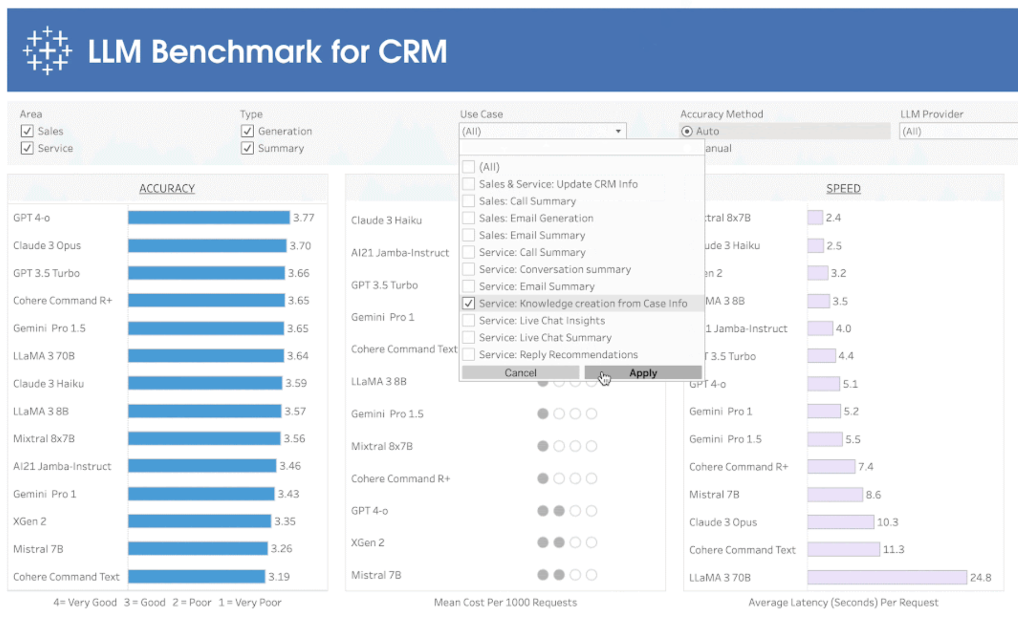
Task: Check Service: Conversation summary option
Action: coord(469,269)
